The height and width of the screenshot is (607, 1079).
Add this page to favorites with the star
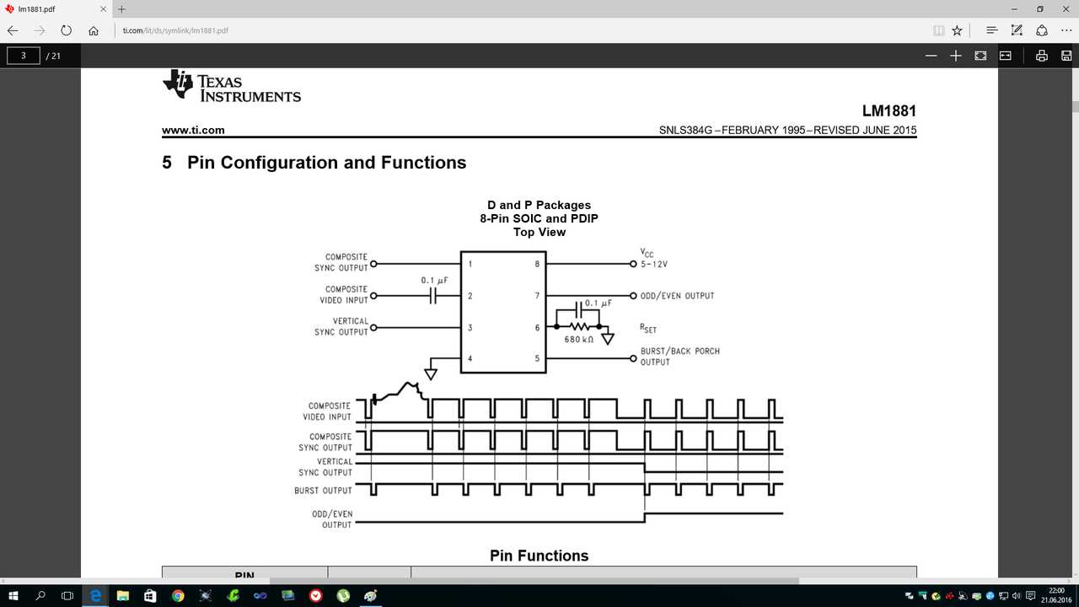[957, 30]
